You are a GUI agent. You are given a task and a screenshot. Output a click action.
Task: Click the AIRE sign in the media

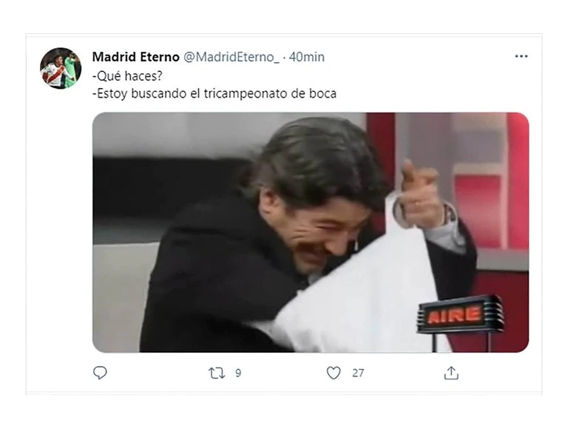[460, 314]
